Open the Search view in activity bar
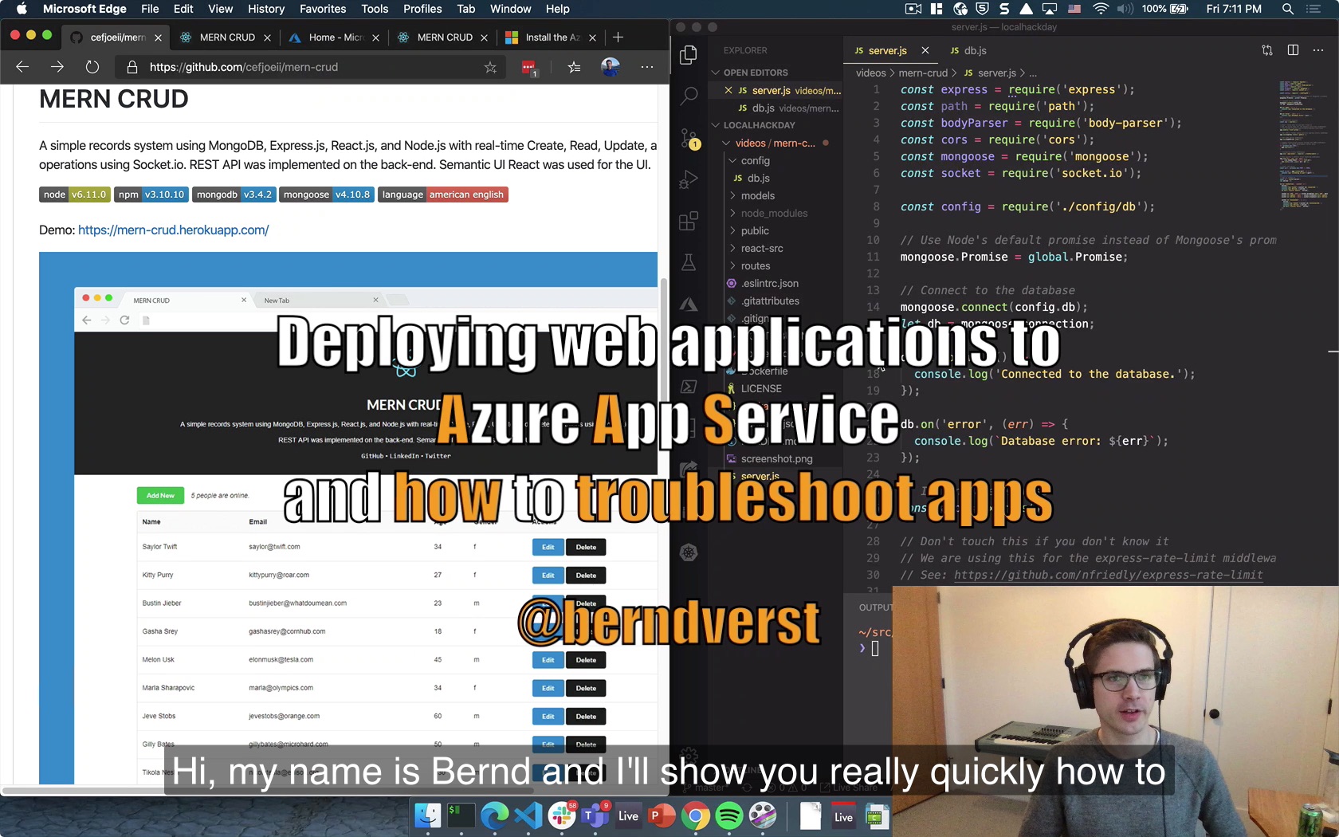 point(689,96)
